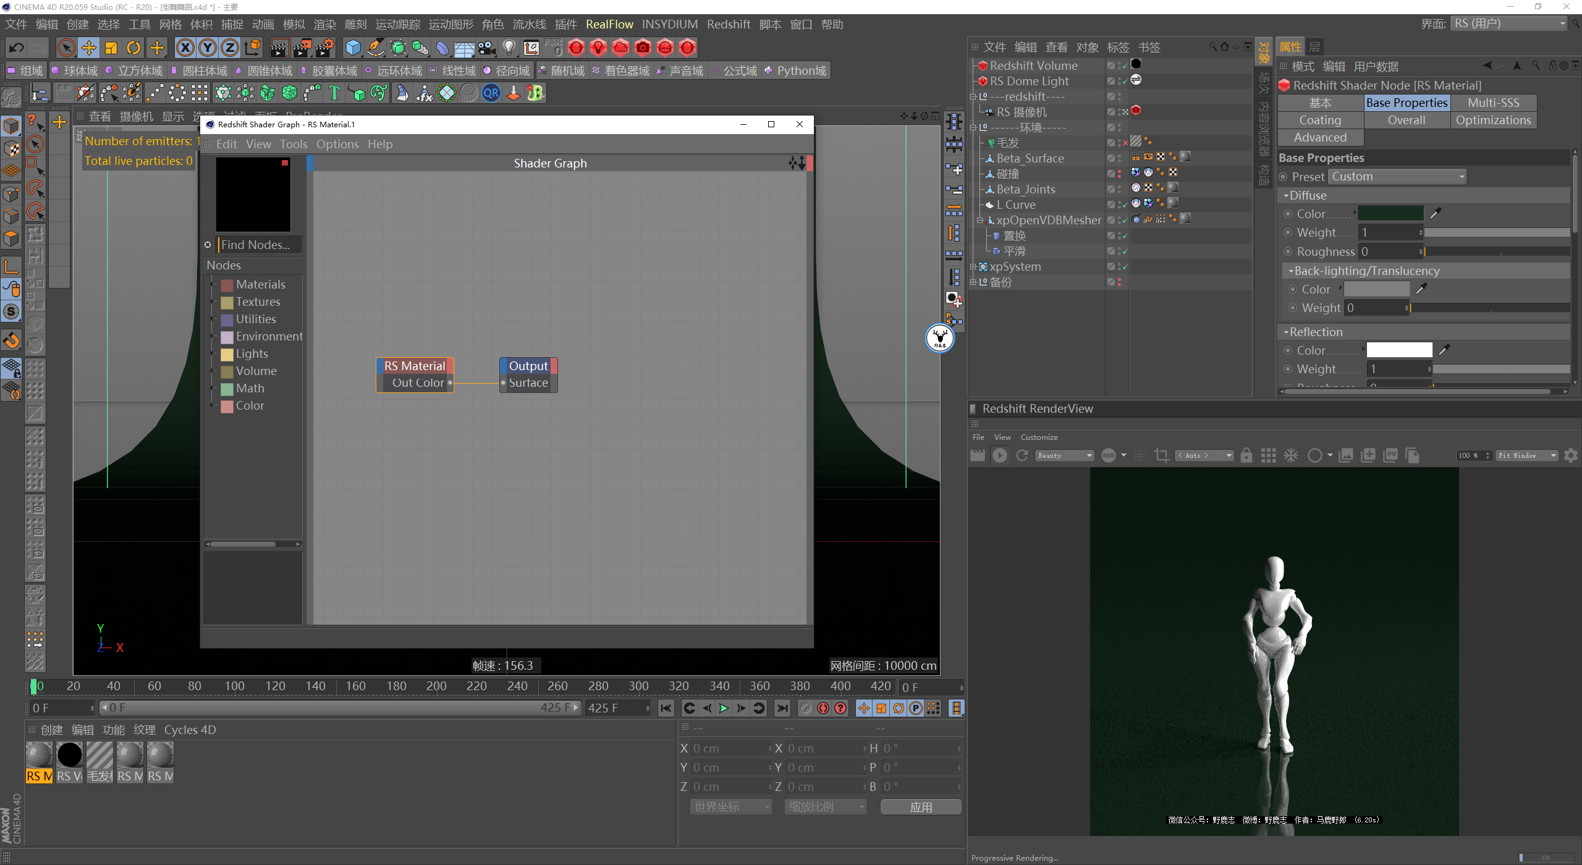Click the Undo arrow icon
This screenshot has width=1582, height=865.
click(17, 48)
